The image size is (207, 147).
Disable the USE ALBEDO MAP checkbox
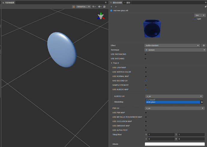(x=146, y=89)
